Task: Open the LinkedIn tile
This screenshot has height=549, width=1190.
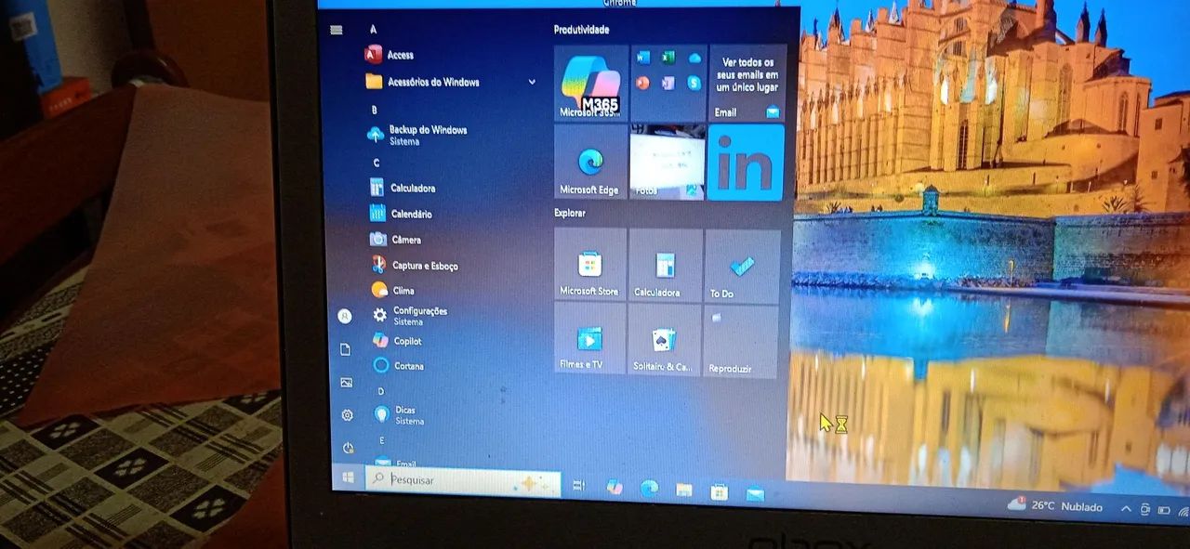Action: coord(746,163)
